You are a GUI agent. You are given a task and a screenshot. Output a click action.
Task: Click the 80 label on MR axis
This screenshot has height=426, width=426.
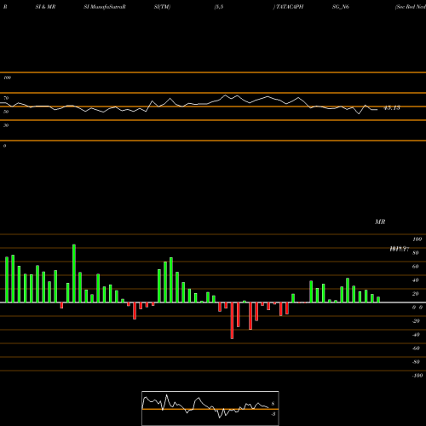[416, 253]
